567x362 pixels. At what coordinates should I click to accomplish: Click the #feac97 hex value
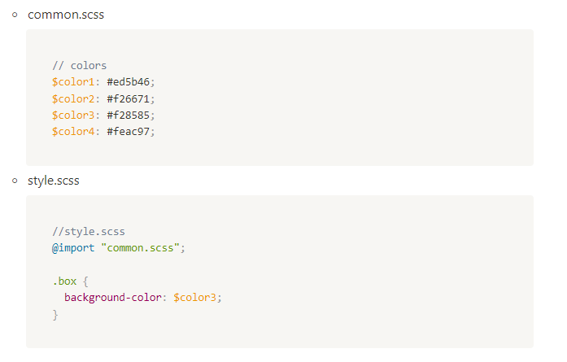pos(128,131)
